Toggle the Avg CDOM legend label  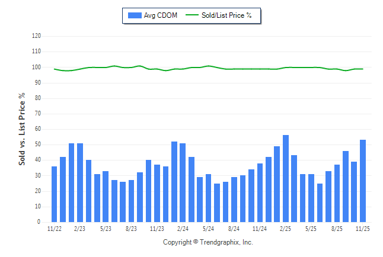click(x=160, y=15)
